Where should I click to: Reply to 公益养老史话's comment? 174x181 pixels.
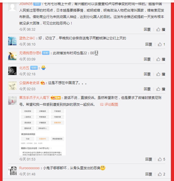click(x=147, y=89)
